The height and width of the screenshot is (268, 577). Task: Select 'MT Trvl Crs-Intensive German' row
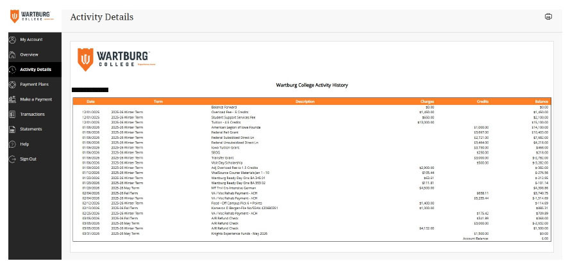tap(312, 188)
